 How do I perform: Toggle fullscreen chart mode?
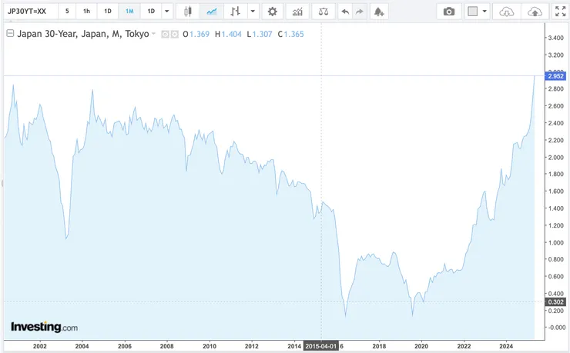point(561,12)
